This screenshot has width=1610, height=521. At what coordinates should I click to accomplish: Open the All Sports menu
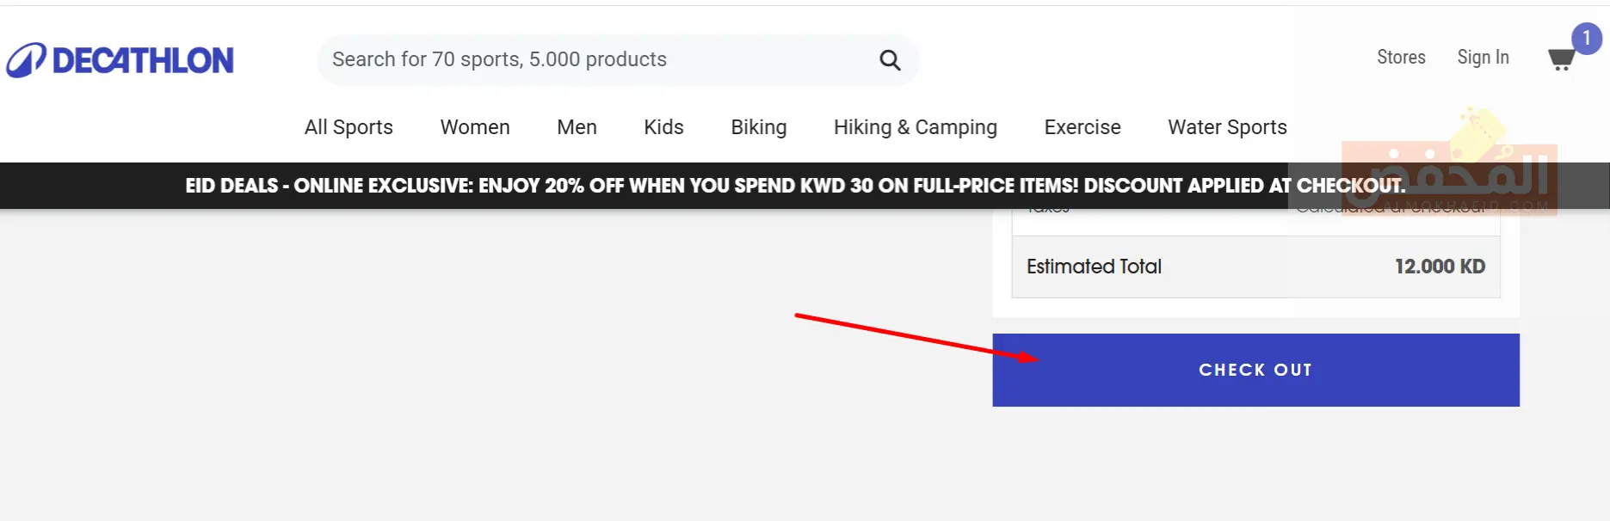(349, 127)
